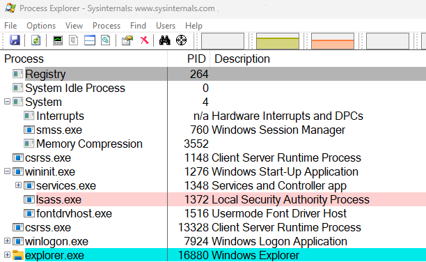
Task: Select the explorer.exe process name
Action: point(54,255)
